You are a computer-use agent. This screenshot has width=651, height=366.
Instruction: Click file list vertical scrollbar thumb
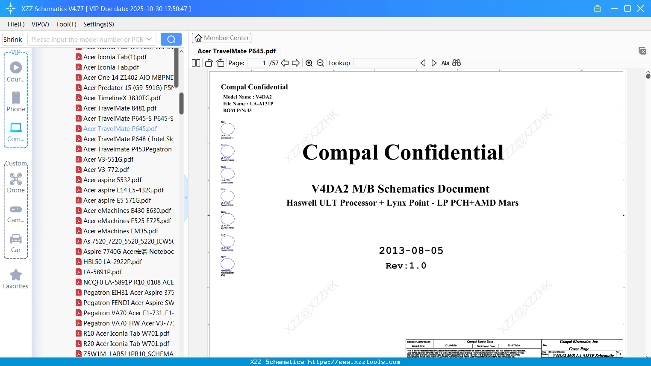[x=181, y=103]
